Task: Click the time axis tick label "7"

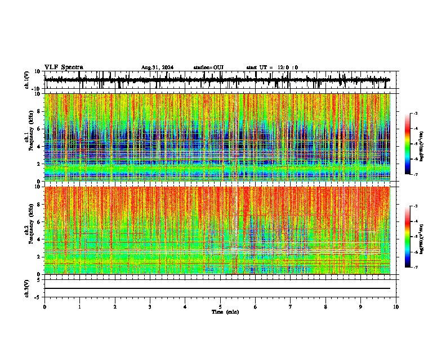Action: (x=291, y=307)
